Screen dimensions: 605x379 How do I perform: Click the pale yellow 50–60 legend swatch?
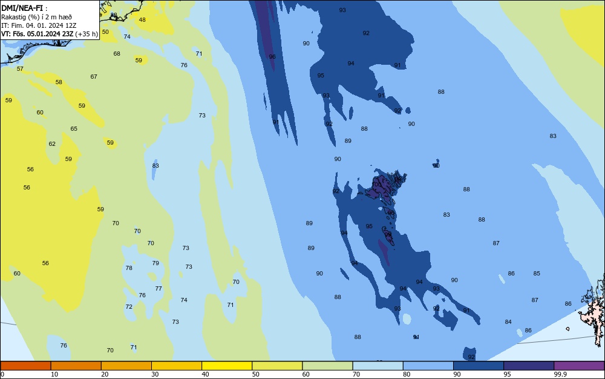pos(277,366)
